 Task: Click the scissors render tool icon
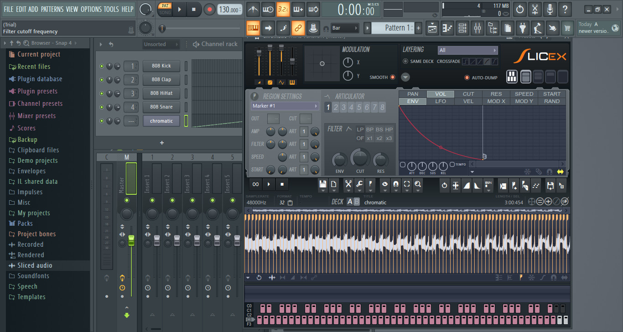pyautogui.click(x=535, y=9)
